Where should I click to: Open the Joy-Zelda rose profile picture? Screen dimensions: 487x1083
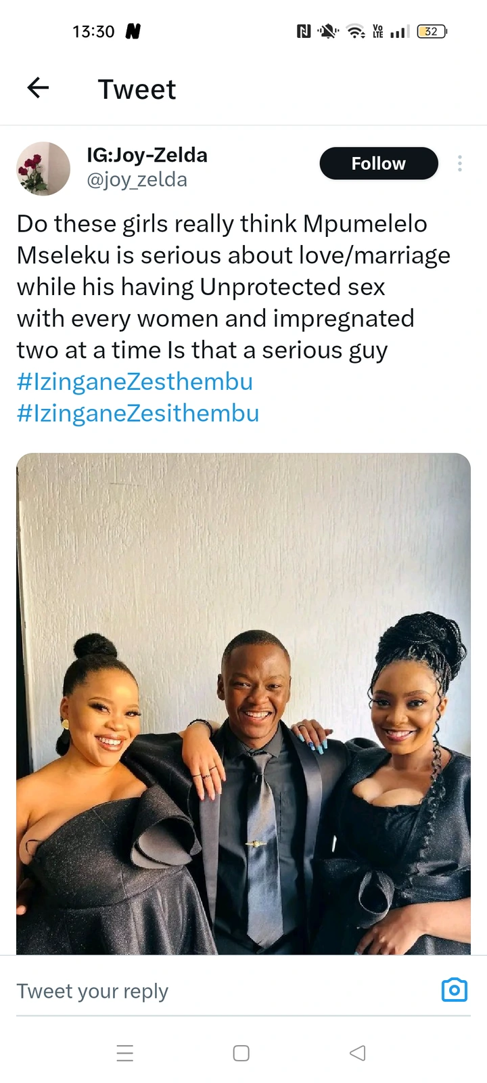pyautogui.click(x=43, y=169)
